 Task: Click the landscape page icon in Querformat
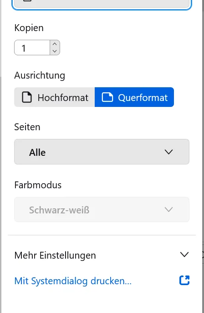click(107, 97)
